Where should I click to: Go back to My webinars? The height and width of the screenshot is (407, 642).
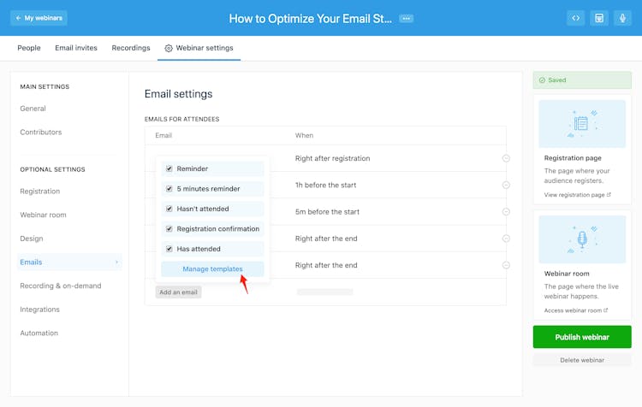pyautogui.click(x=39, y=18)
